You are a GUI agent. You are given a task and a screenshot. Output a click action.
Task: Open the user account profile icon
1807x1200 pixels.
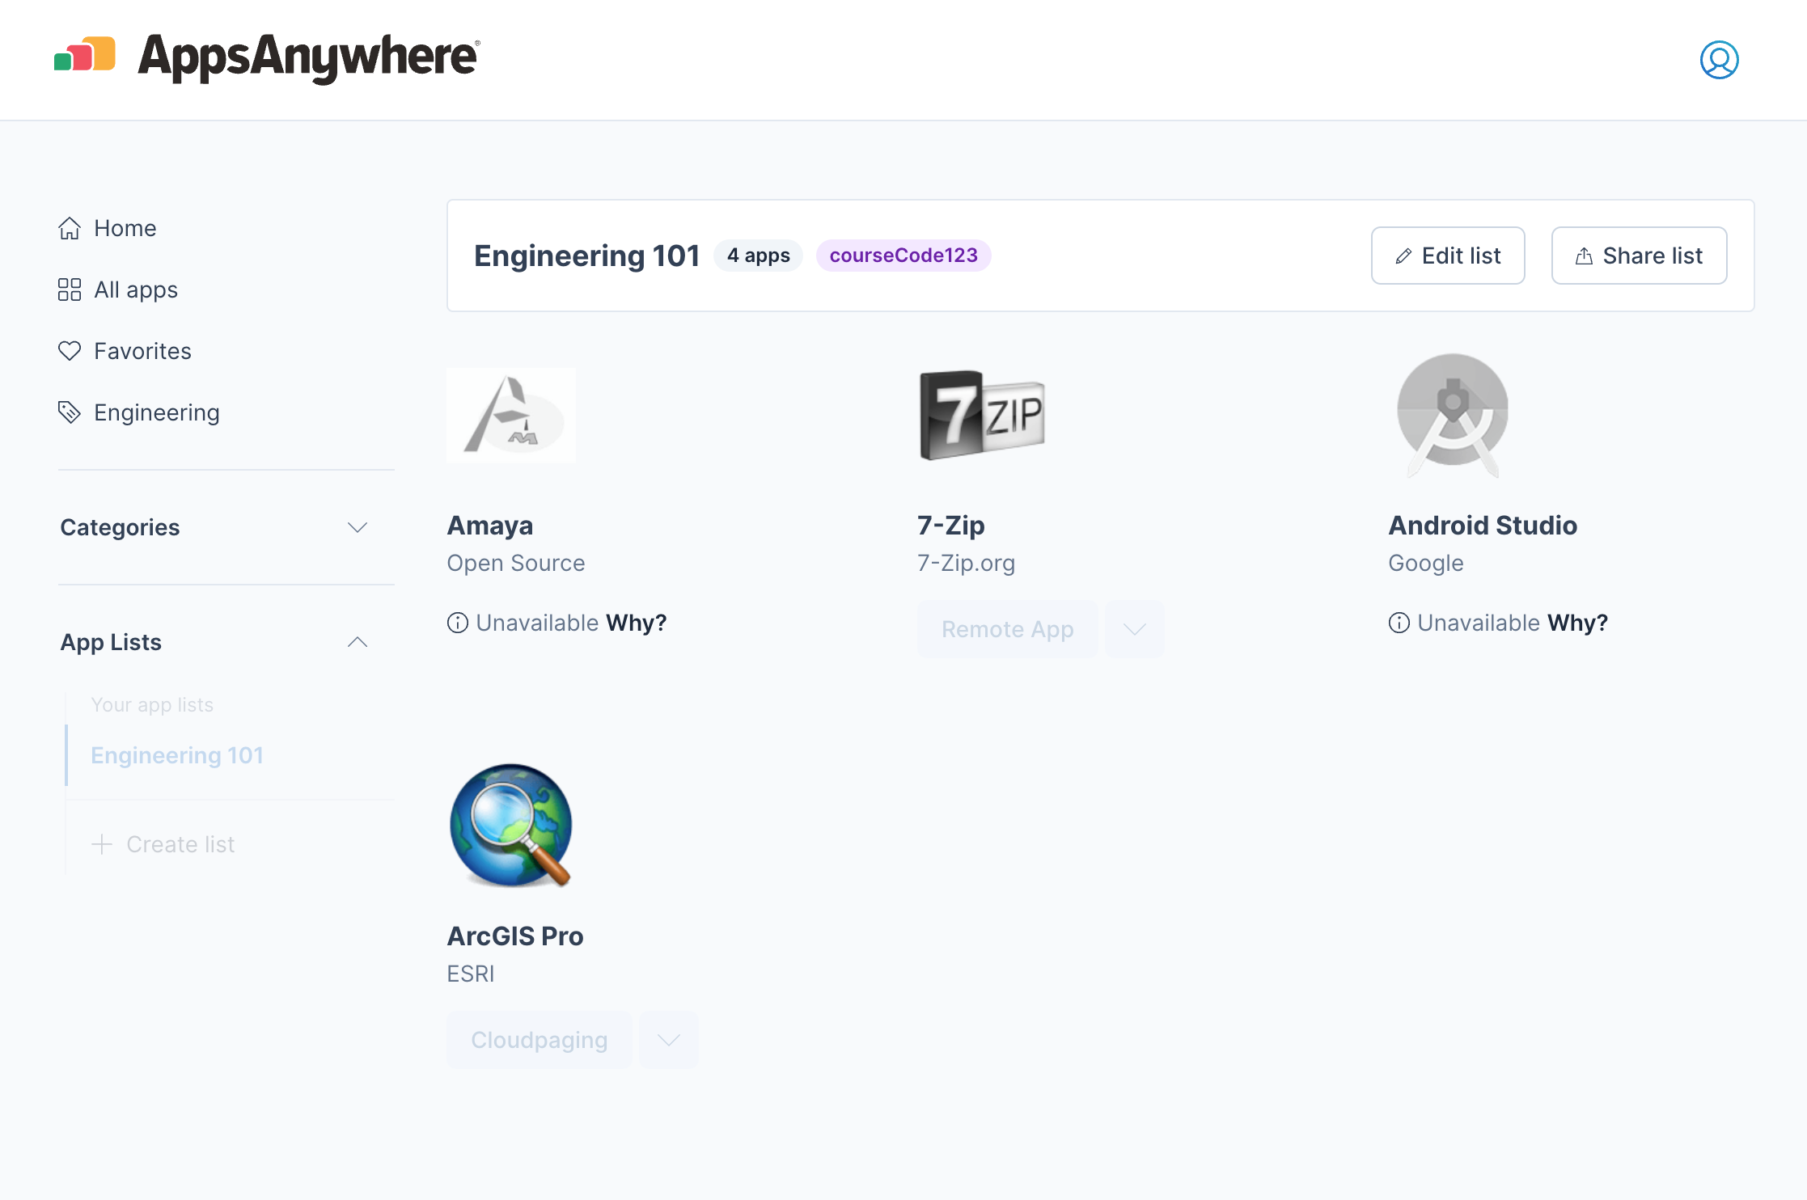point(1719,60)
